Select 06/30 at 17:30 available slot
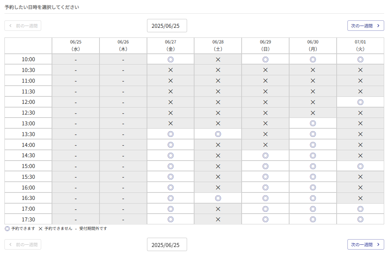389x257 pixels. click(313, 219)
